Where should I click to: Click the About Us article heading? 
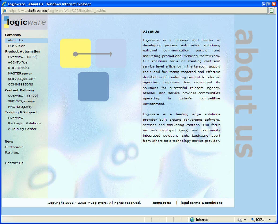pos(151,32)
